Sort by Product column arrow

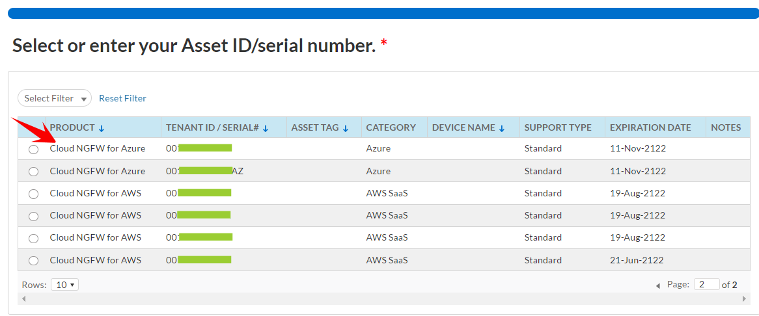102,128
